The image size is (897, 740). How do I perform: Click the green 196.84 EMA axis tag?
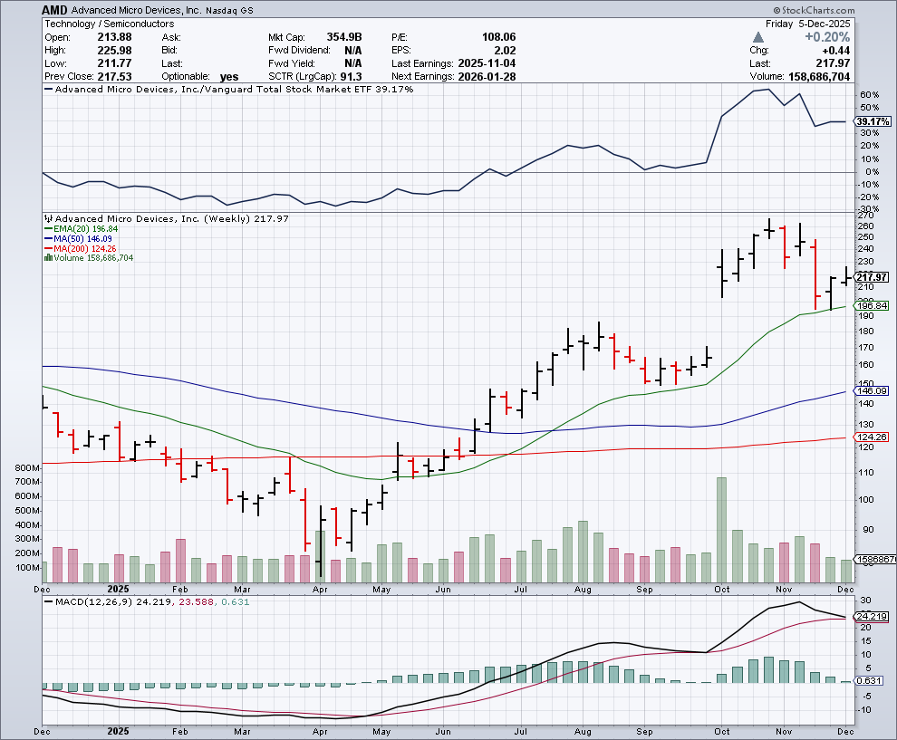coord(871,306)
